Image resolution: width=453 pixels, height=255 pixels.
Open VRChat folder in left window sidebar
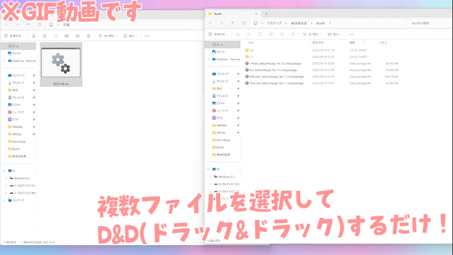coord(17,134)
